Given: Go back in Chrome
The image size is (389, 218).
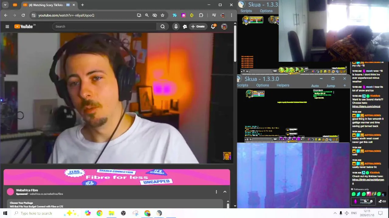Looking at the screenshot, I should coord(6,15).
